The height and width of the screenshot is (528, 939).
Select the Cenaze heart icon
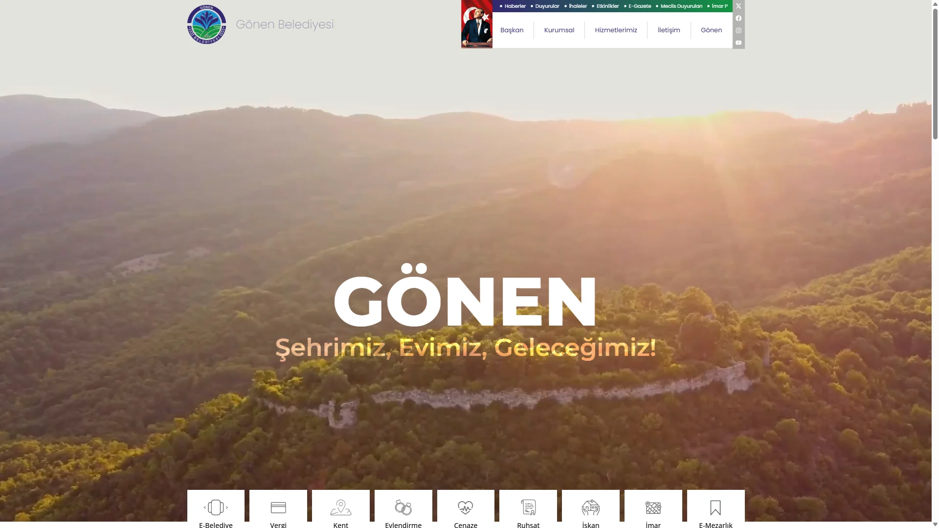(x=465, y=507)
